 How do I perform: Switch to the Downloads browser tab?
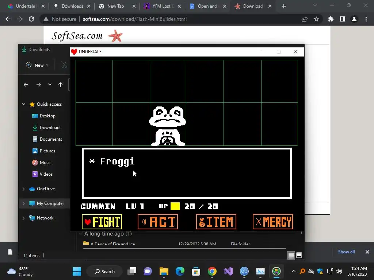pyautogui.click(x=72, y=6)
